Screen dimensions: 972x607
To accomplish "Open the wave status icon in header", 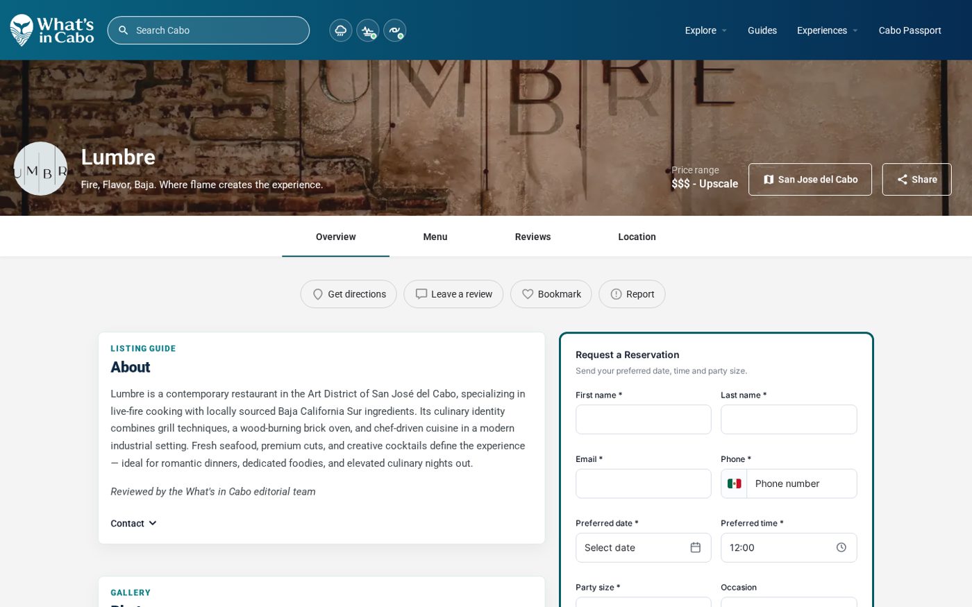I will click(x=395, y=31).
